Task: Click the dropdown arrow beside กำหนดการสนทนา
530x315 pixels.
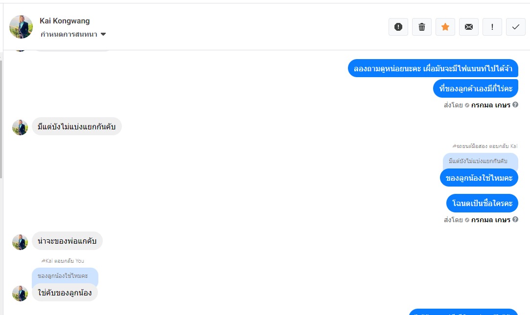Action: [x=103, y=34]
